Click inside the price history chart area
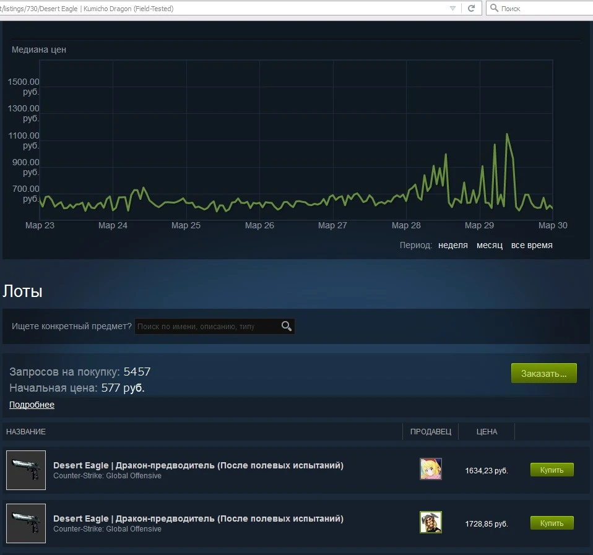Viewport: 593px width, 555px height. tap(296, 140)
